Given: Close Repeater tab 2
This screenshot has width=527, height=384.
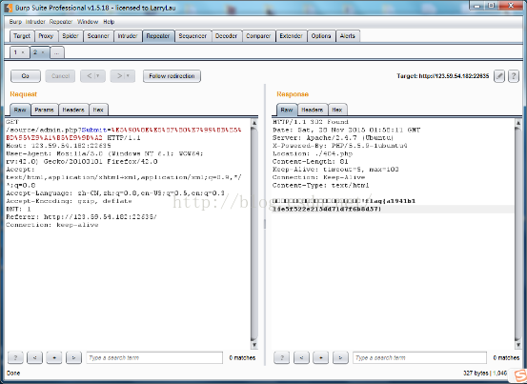Looking at the screenshot, I should (43, 52).
